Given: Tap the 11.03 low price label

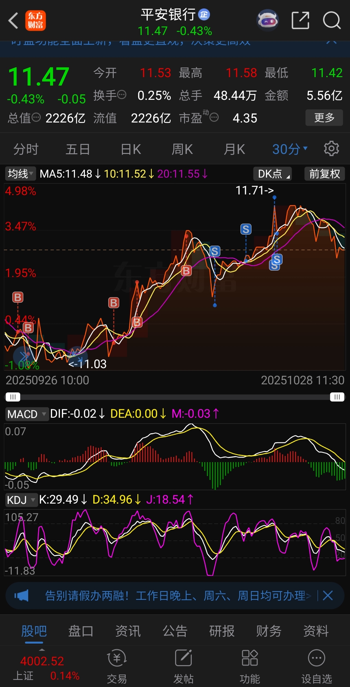Looking at the screenshot, I should 87,364.
